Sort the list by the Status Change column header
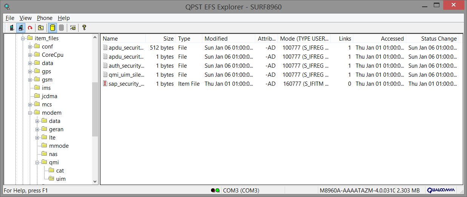The image size is (467, 197). tap(432, 38)
